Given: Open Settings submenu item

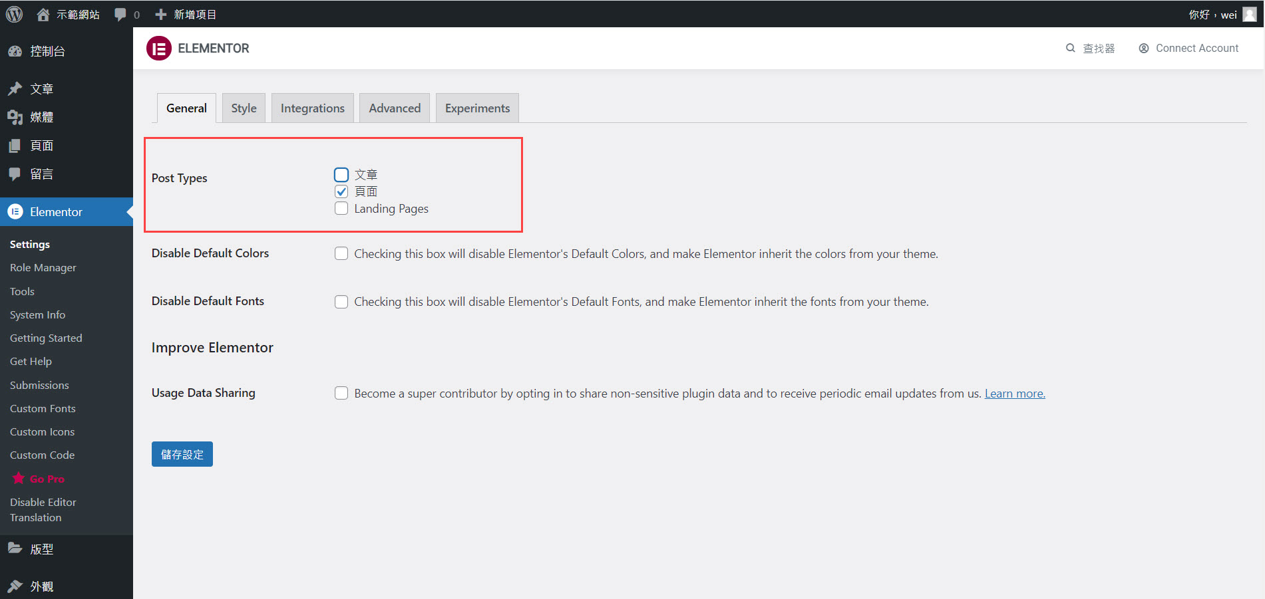Looking at the screenshot, I should (30, 244).
